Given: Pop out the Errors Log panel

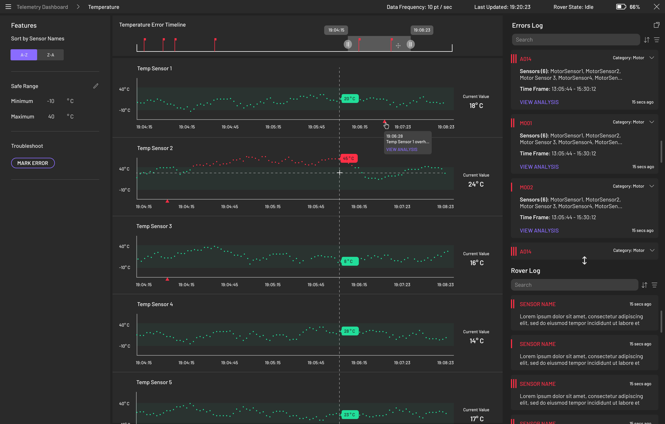Looking at the screenshot, I should coord(656,25).
